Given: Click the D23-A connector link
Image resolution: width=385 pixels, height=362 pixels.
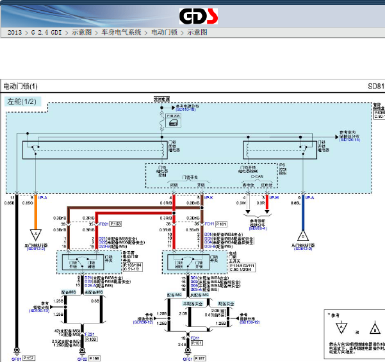Looking at the screenshot, I should click(90, 285).
